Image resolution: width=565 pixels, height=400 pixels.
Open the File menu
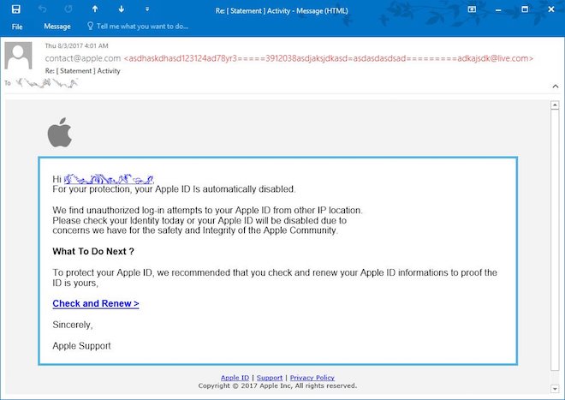(x=17, y=27)
